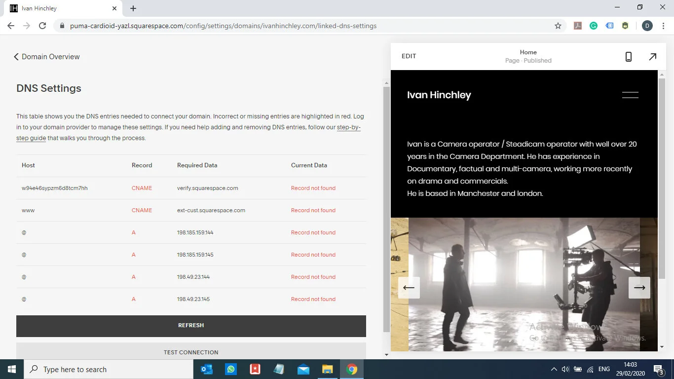Click the ENG language indicator
Screen dimensions: 674x379
(x=604, y=369)
